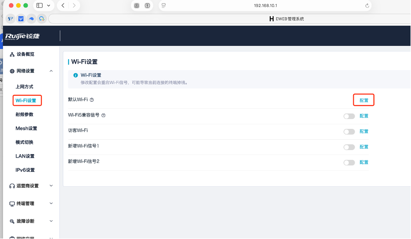Open 配置 for 默认Wi-Fi
Image resolution: width=411 pixels, height=239 pixels.
[x=364, y=100]
